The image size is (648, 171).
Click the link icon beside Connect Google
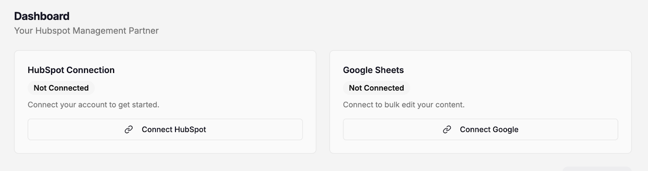pyautogui.click(x=447, y=129)
